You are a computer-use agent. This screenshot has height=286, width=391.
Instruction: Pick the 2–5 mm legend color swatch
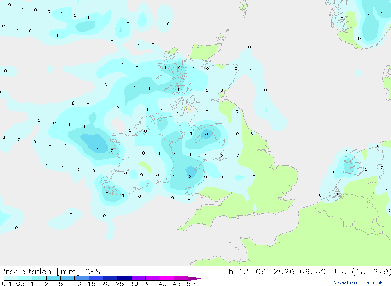53,278
